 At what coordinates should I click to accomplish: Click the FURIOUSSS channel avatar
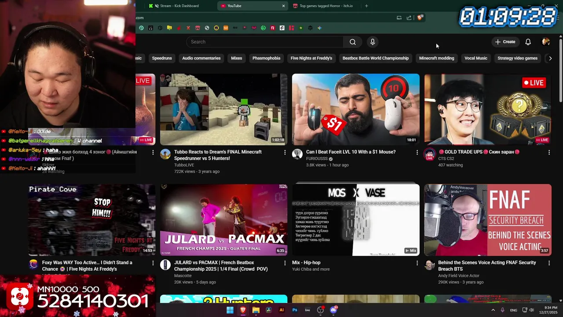[297, 154]
